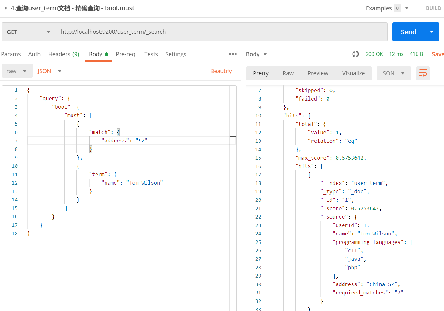Open the three-dots more options menu
The width and height of the screenshot is (444, 311).
[233, 54]
